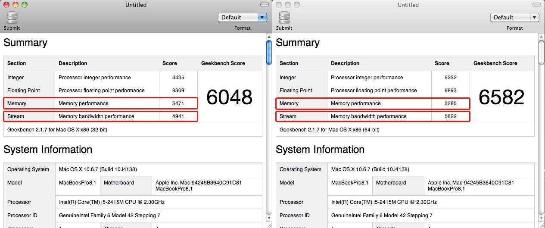This screenshot has width=545, height=228.
Task: Click 'Score' column header in left window
Action: (170, 63)
